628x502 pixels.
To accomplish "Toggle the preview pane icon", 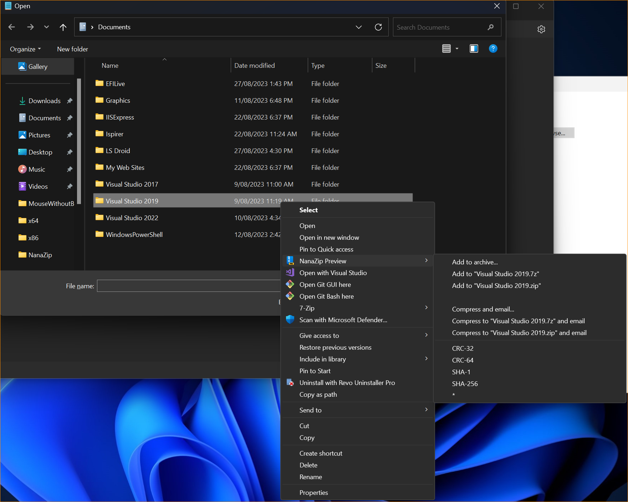I will [474, 48].
